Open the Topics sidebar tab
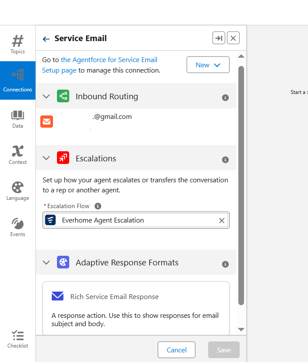 pos(18,44)
